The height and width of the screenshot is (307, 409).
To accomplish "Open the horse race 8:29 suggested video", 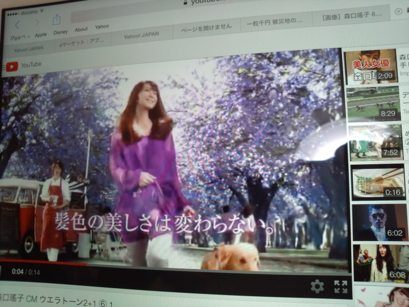I will coord(373,104).
